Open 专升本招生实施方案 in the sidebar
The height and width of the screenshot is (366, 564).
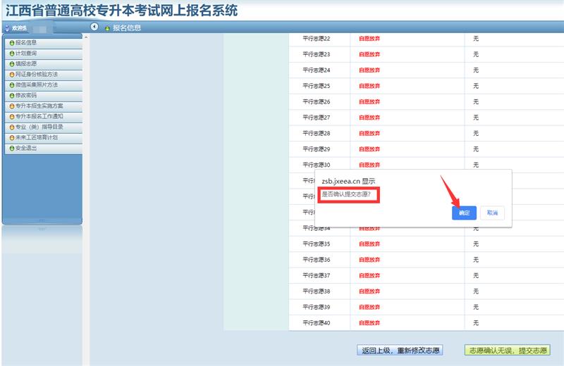click(x=44, y=106)
